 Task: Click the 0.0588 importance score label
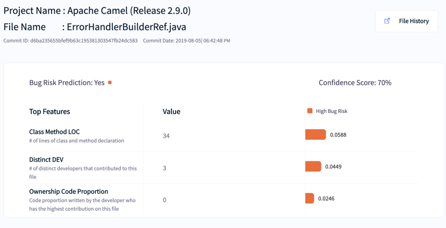click(338, 135)
